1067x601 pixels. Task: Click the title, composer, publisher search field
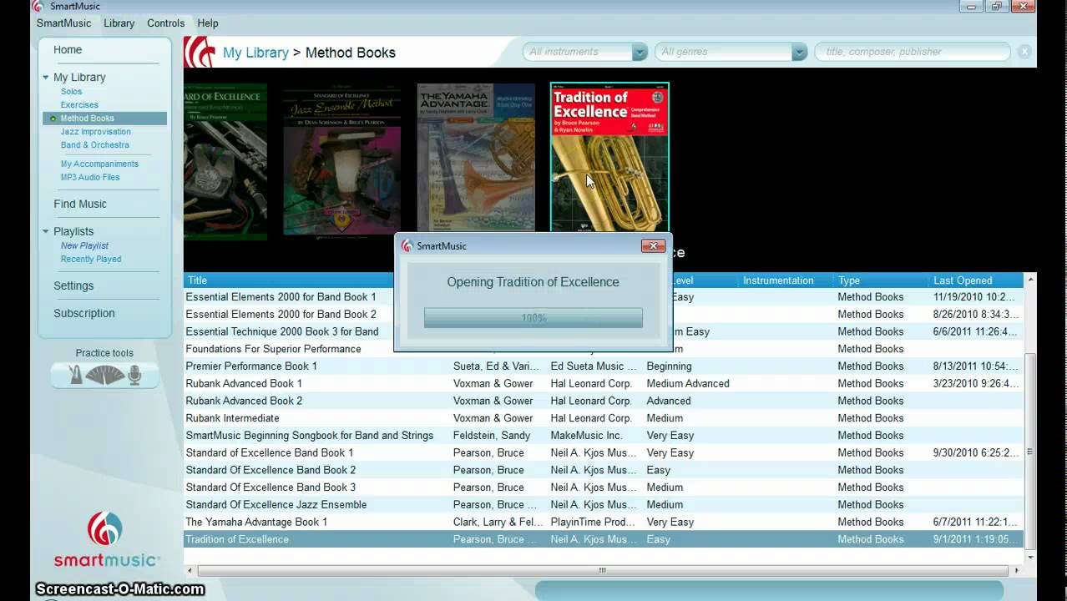913,52
